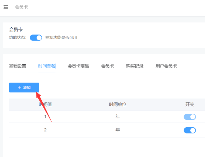Disable the switch for the 1 年 package

click(x=190, y=117)
